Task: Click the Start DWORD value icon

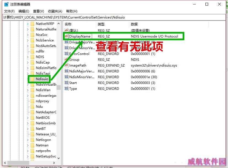Action: [x=66, y=83]
